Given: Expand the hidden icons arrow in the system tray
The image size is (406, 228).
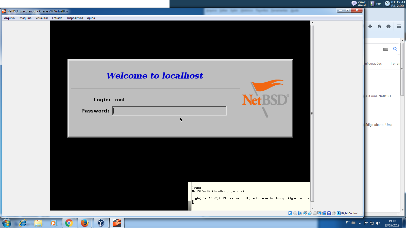Looking at the screenshot, I should (x=360, y=223).
